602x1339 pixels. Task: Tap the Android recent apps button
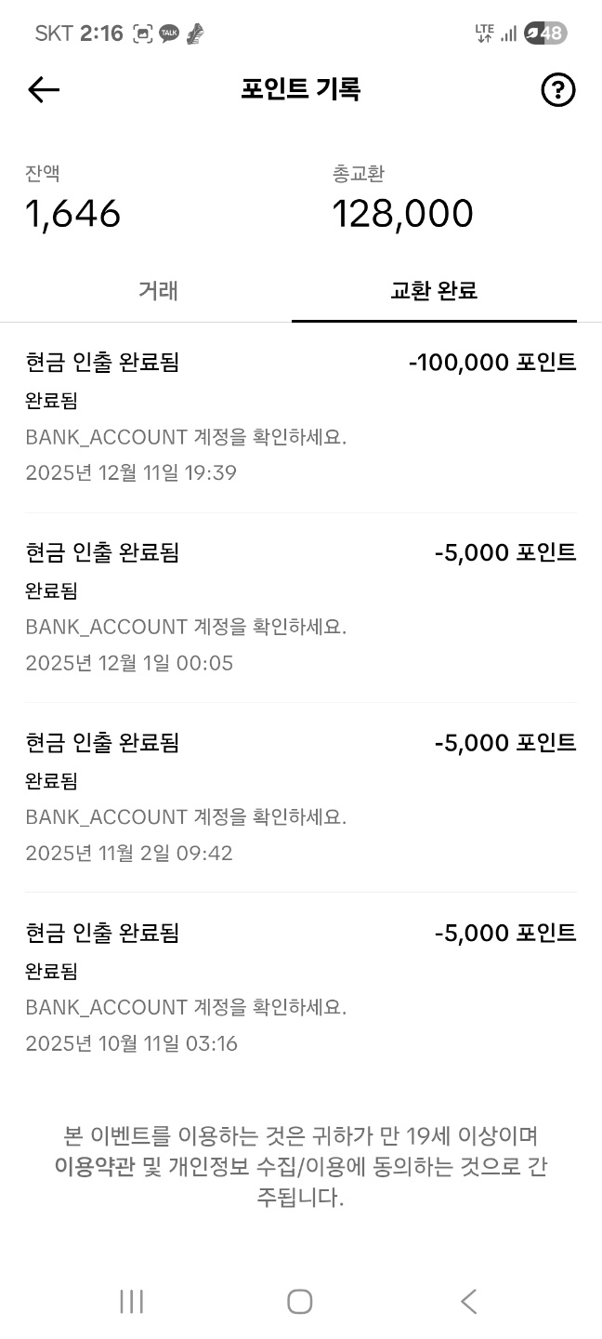click(x=132, y=1301)
